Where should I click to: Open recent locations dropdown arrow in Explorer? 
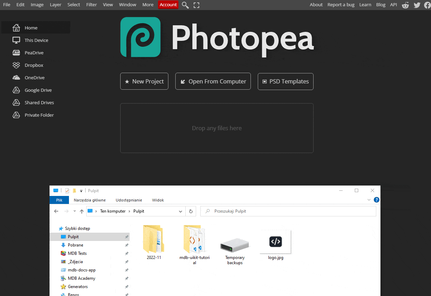74,211
